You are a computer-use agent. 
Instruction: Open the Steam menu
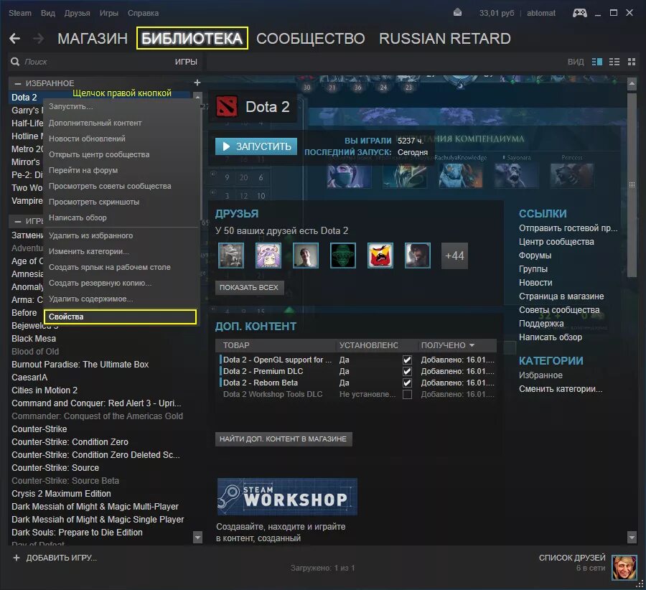point(20,13)
